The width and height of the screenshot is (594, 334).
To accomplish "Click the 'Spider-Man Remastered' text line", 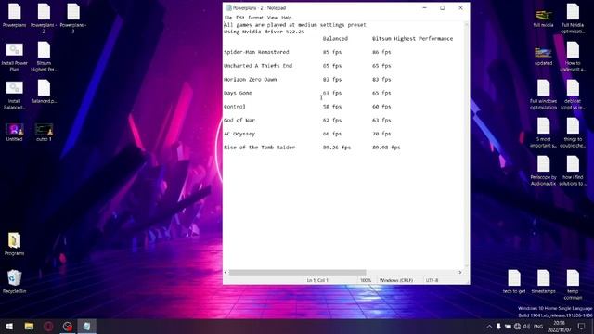I will (x=256, y=52).
